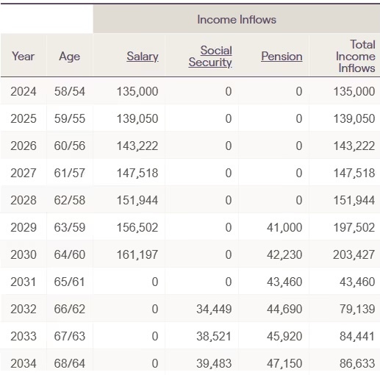This screenshot has height=375, width=380.
Task: Select the Total Income Inflows header
Action: point(356,57)
